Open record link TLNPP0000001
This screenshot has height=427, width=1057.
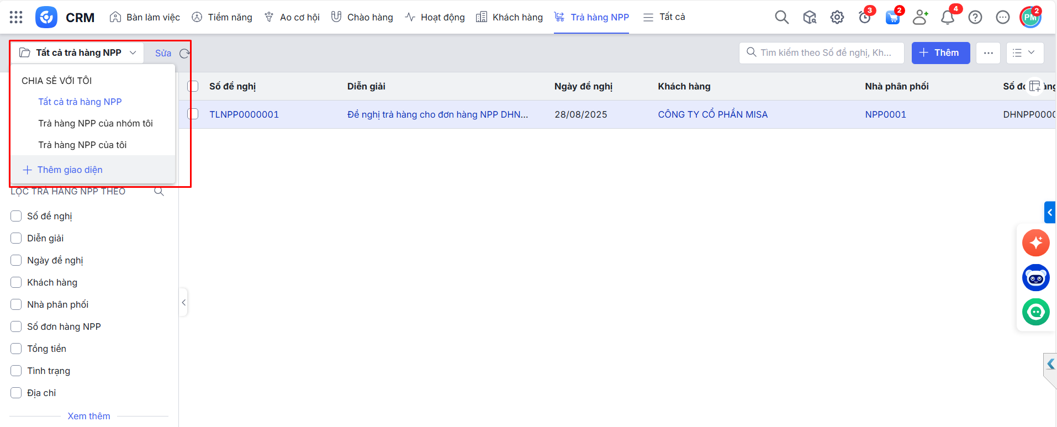(x=244, y=114)
